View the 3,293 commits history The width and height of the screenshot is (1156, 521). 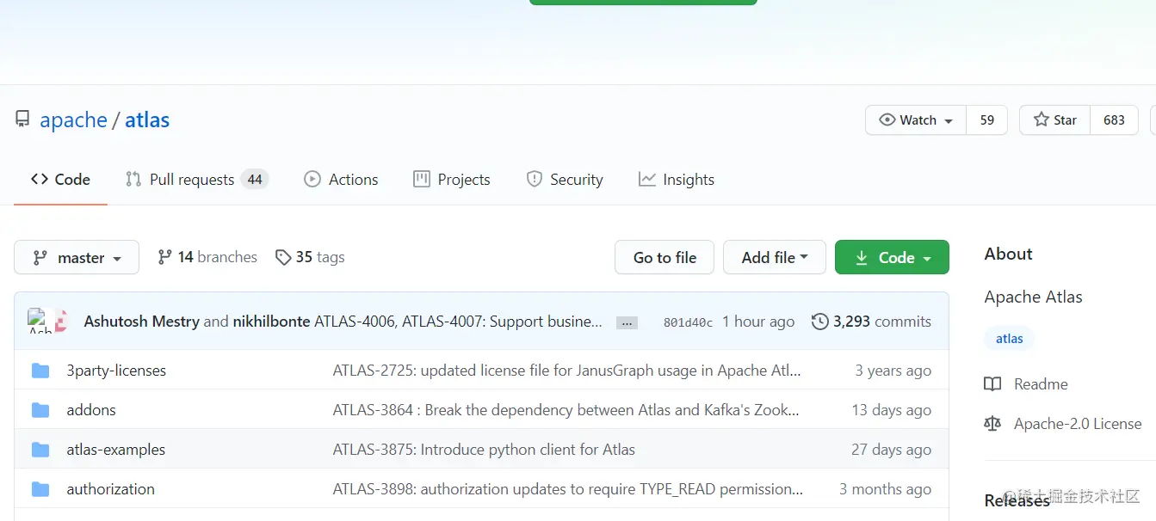click(871, 322)
